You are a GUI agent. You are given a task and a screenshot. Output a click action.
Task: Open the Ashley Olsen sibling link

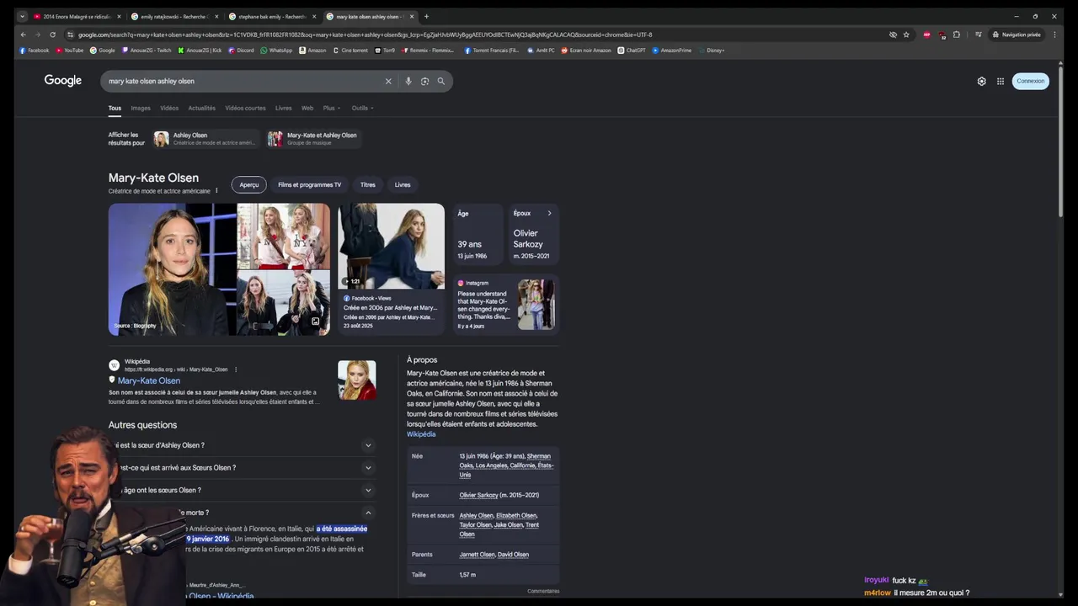pyautogui.click(x=476, y=516)
